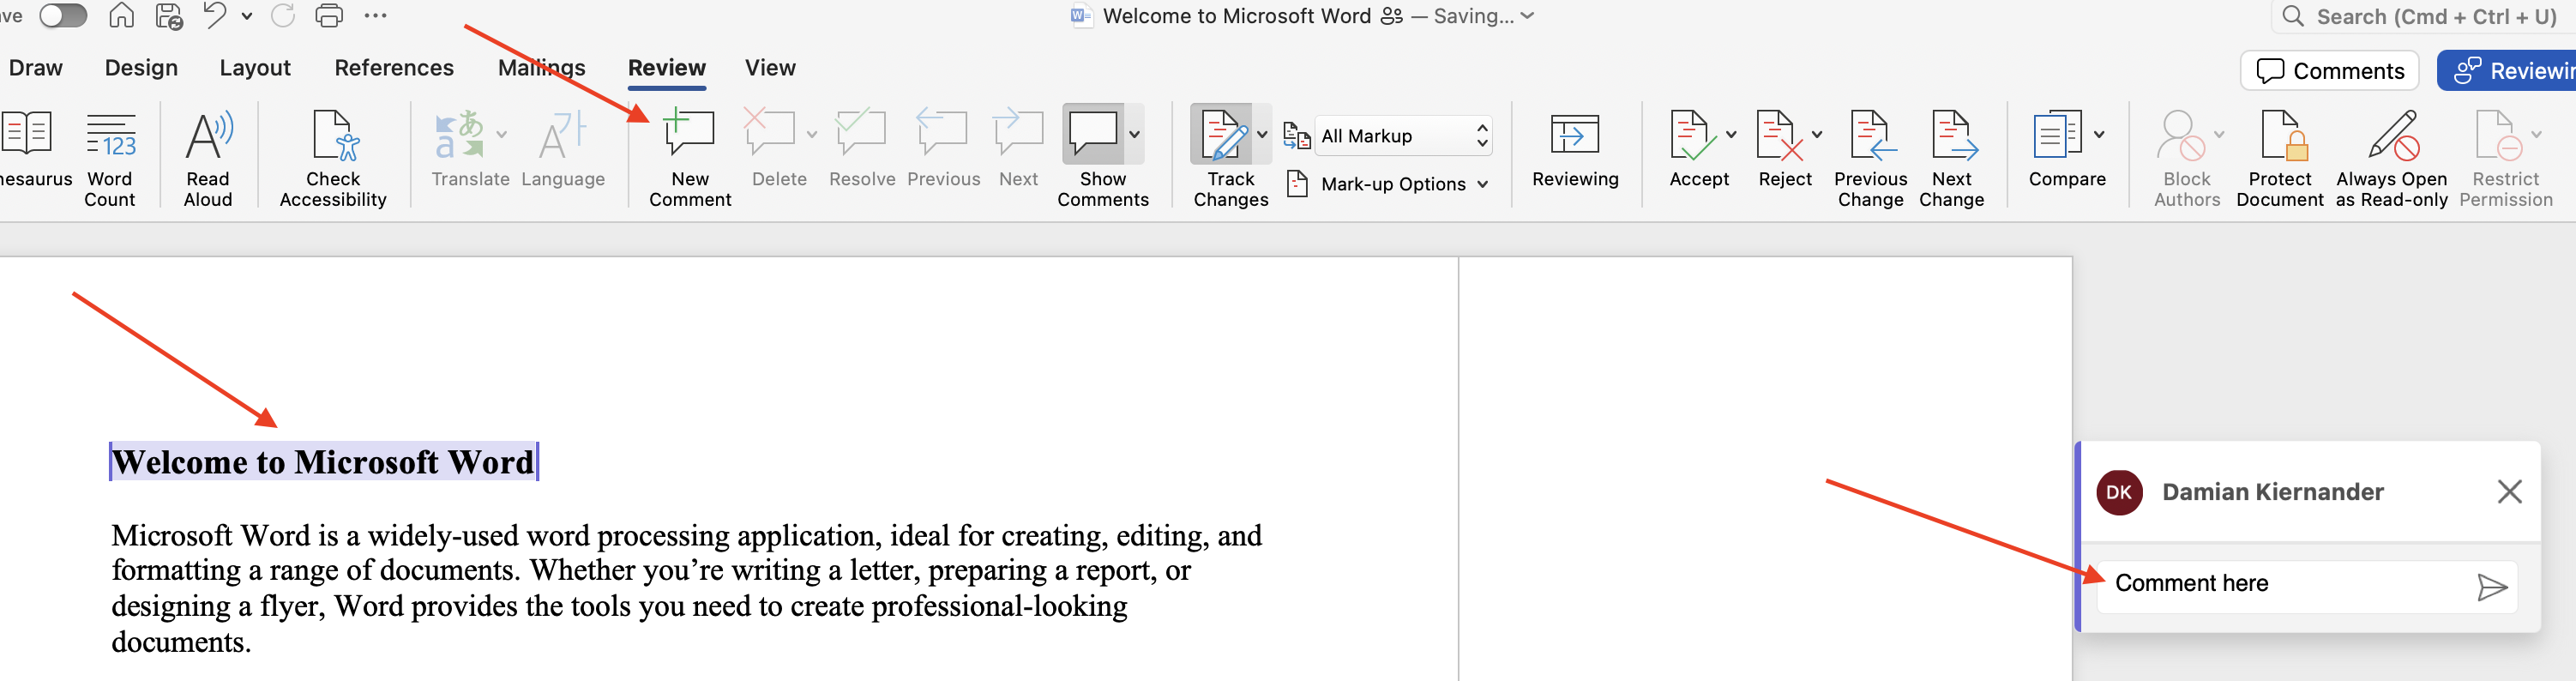Go to Previous comment
The width and height of the screenshot is (2576, 681).
tap(943, 150)
